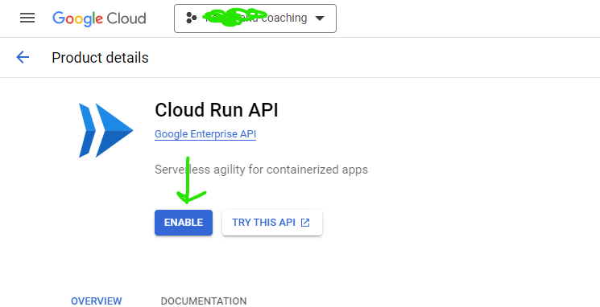Open the Google Enterprise API link
The height and width of the screenshot is (307, 600).
point(205,134)
